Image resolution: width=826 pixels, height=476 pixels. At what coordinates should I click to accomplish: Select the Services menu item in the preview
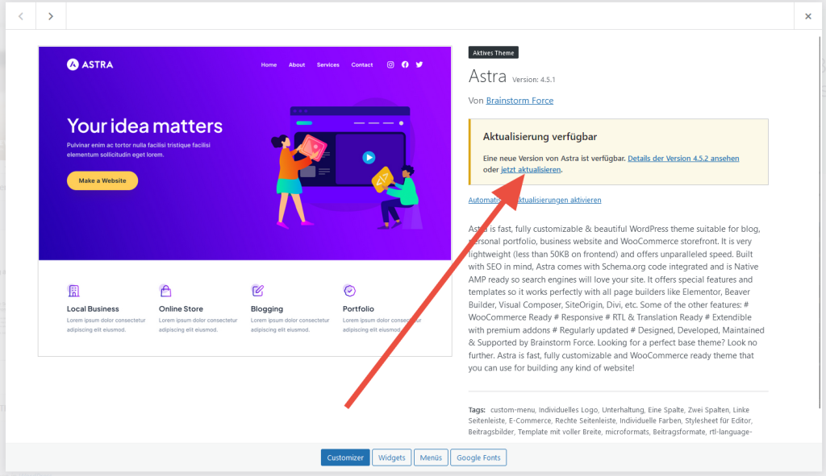(327, 64)
